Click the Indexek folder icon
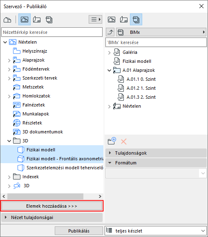 tap(17, 176)
